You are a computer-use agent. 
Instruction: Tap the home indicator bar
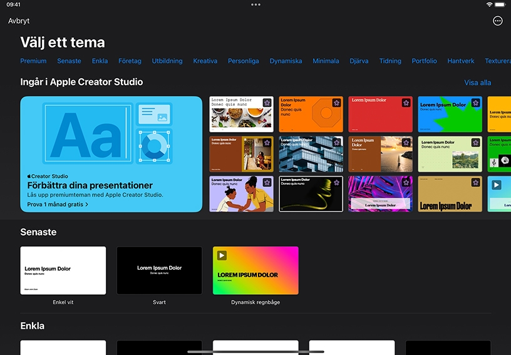[255, 352]
